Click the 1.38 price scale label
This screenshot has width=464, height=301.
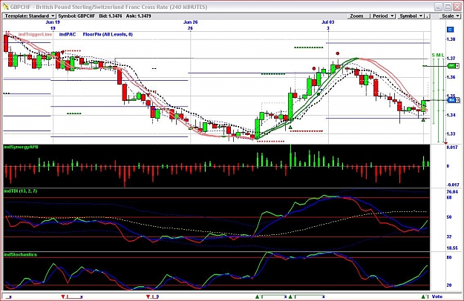[451, 39]
